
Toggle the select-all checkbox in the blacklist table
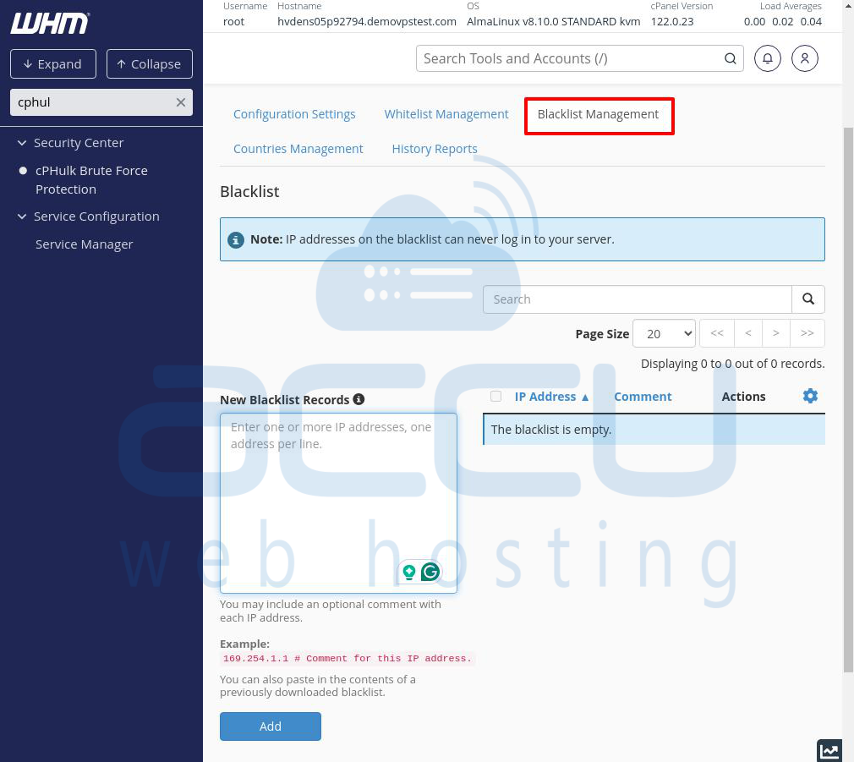pos(495,396)
